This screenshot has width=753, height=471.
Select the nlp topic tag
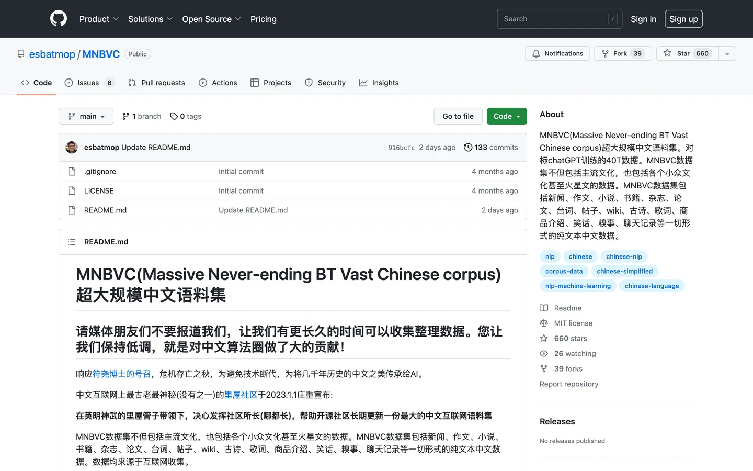[x=550, y=256]
